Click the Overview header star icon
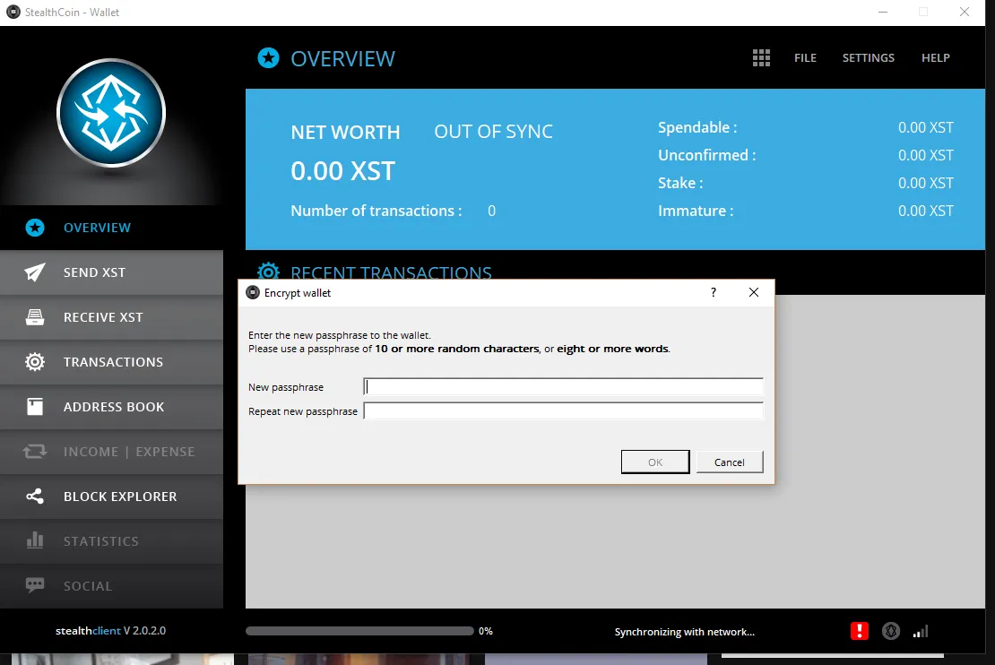995x665 pixels. [268, 57]
